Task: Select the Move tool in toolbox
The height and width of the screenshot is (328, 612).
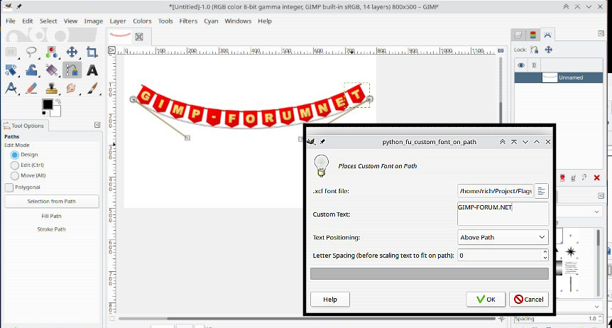Action: tap(72, 52)
